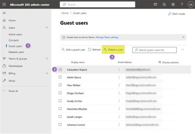Viewport: 195px width, 134px height.
Task: Click Search guest users list field
Action: [154, 50]
